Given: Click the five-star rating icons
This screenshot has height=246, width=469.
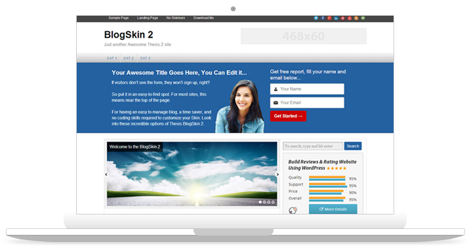Looking at the screenshot, I should point(336,168).
